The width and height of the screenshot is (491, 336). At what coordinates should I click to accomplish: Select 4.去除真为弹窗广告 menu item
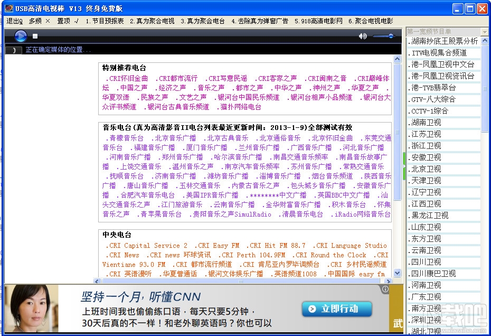click(x=260, y=21)
